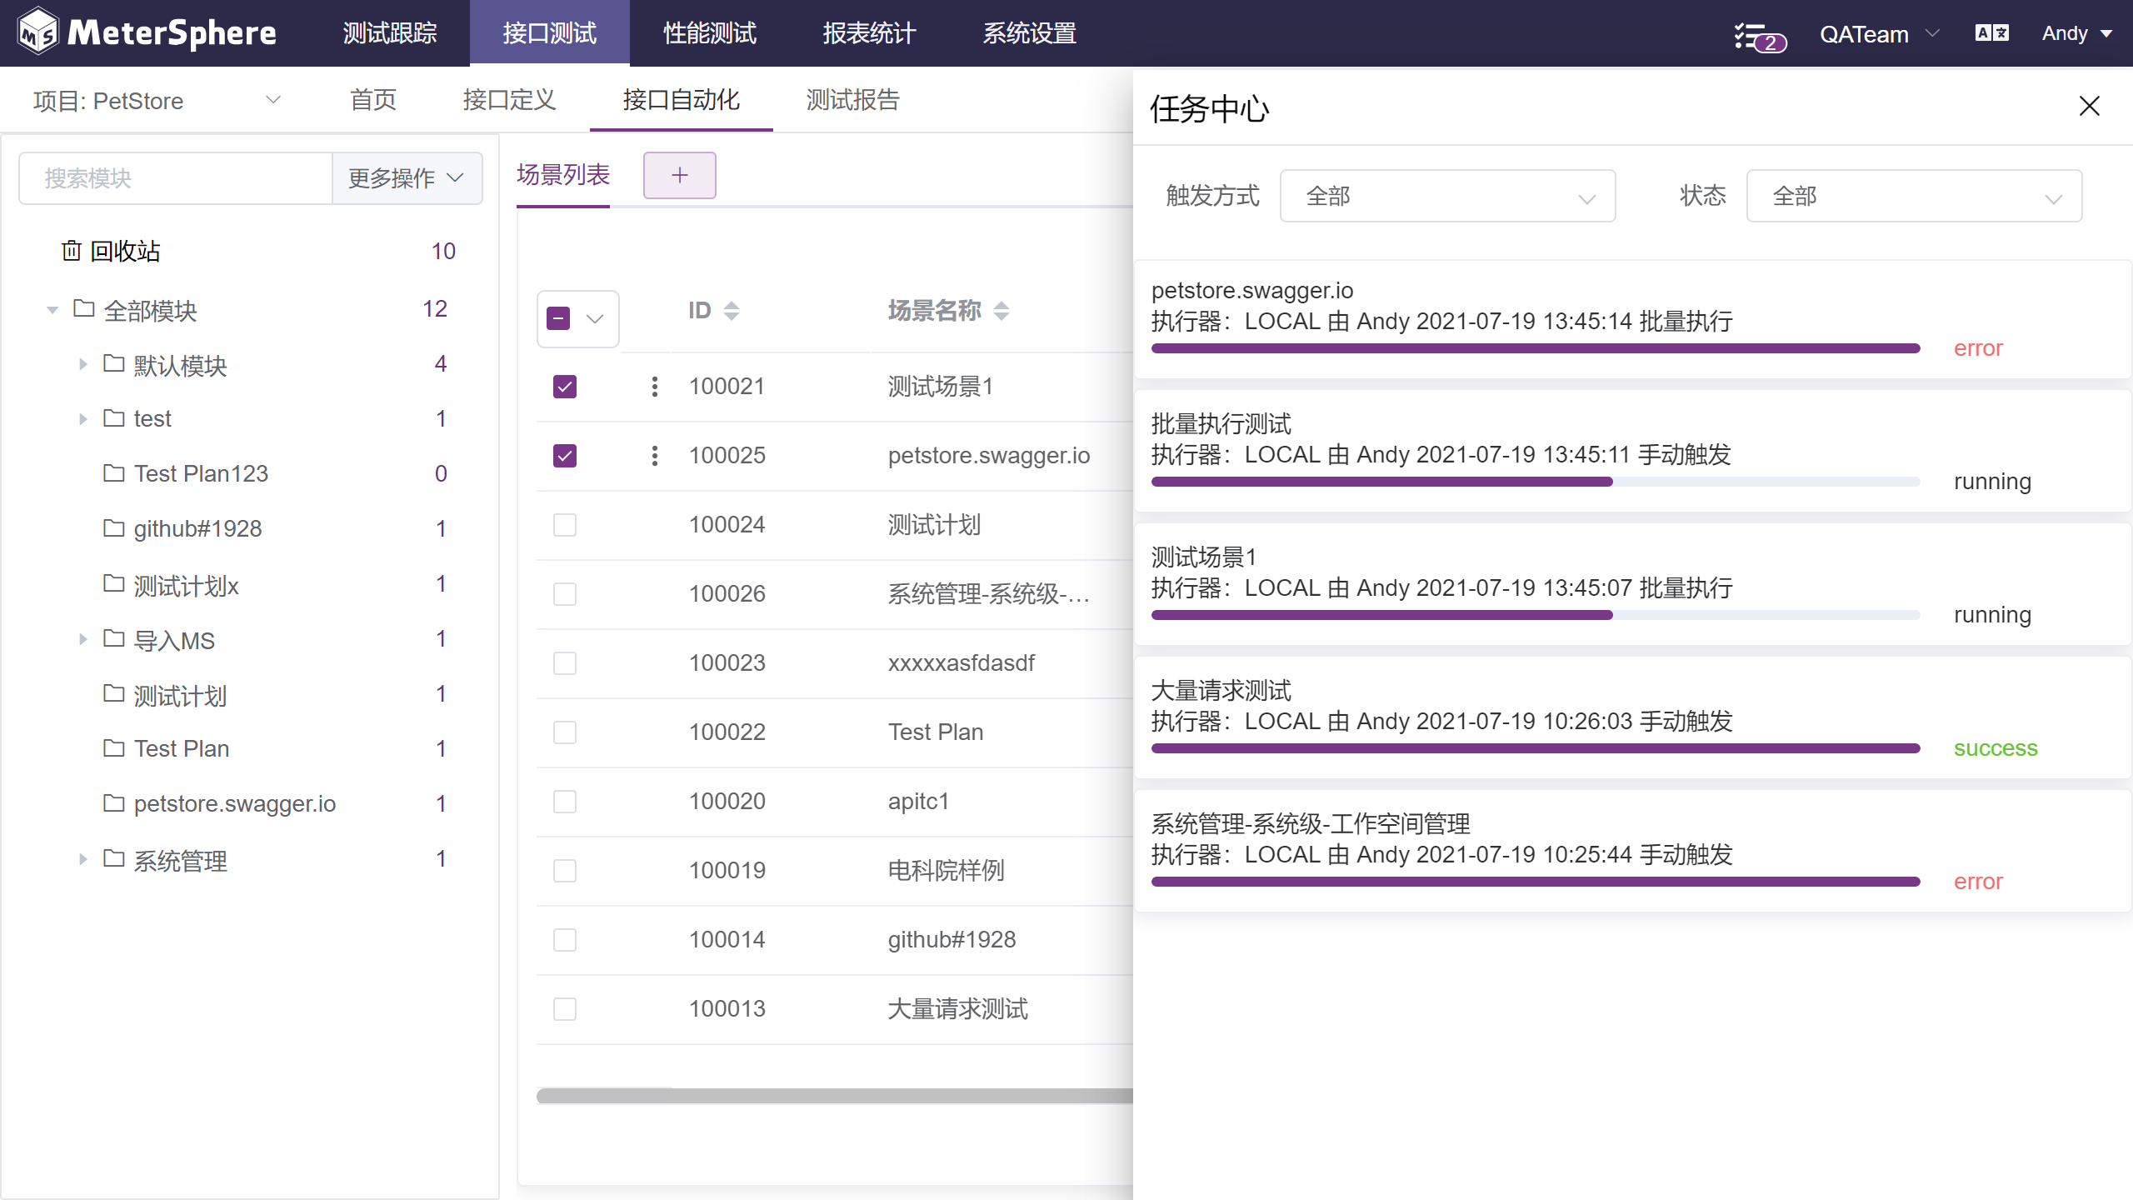This screenshot has width=2133, height=1200.
Task: Check scenario 100019 电科院样例
Action: click(x=565, y=871)
